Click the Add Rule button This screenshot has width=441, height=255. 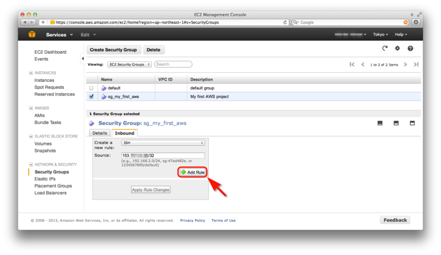[x=192, y=172]
